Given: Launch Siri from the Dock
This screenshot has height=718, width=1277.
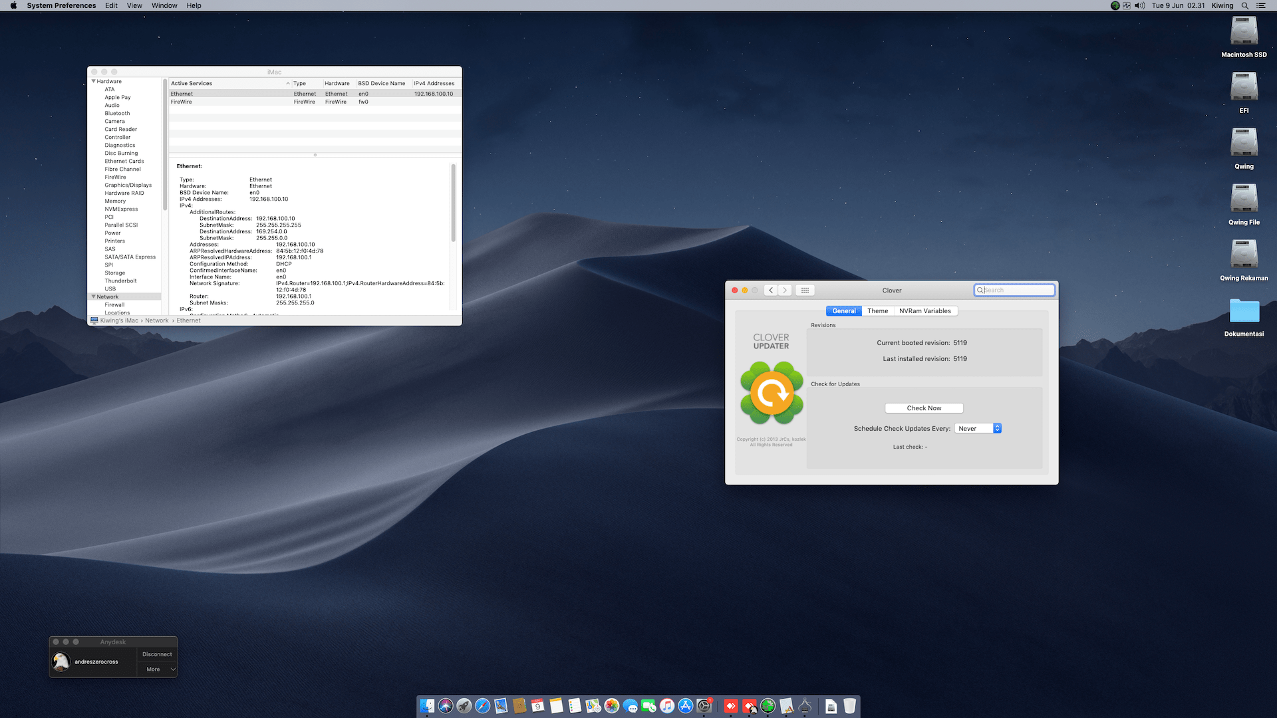Looking at the screenshot, I should [446, 706].
